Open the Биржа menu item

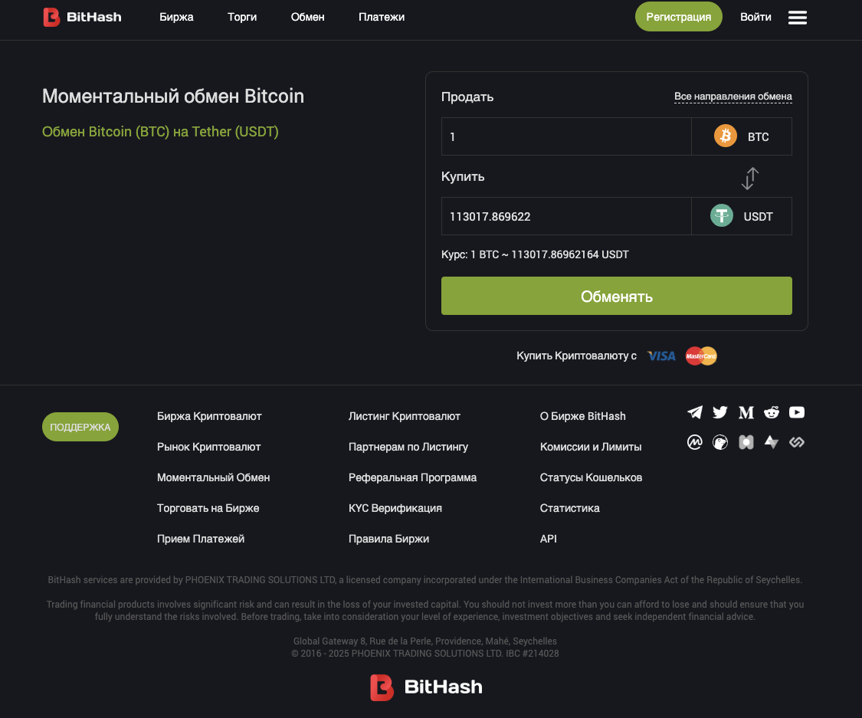[x=176, y=17]
